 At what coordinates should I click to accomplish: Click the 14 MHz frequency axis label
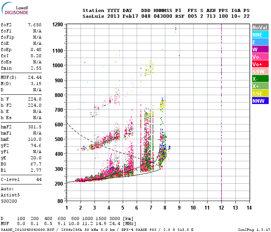[x=249, y=208]
